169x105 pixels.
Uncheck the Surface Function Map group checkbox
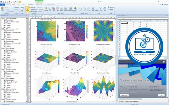pyautogui.click(x=3, y=18)
